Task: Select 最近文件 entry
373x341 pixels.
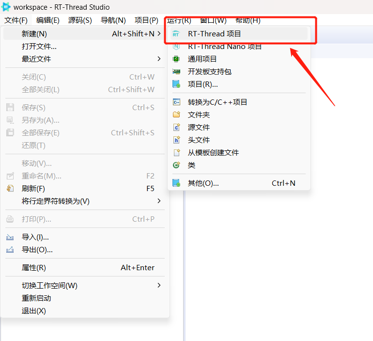Action: coord(84,59)
